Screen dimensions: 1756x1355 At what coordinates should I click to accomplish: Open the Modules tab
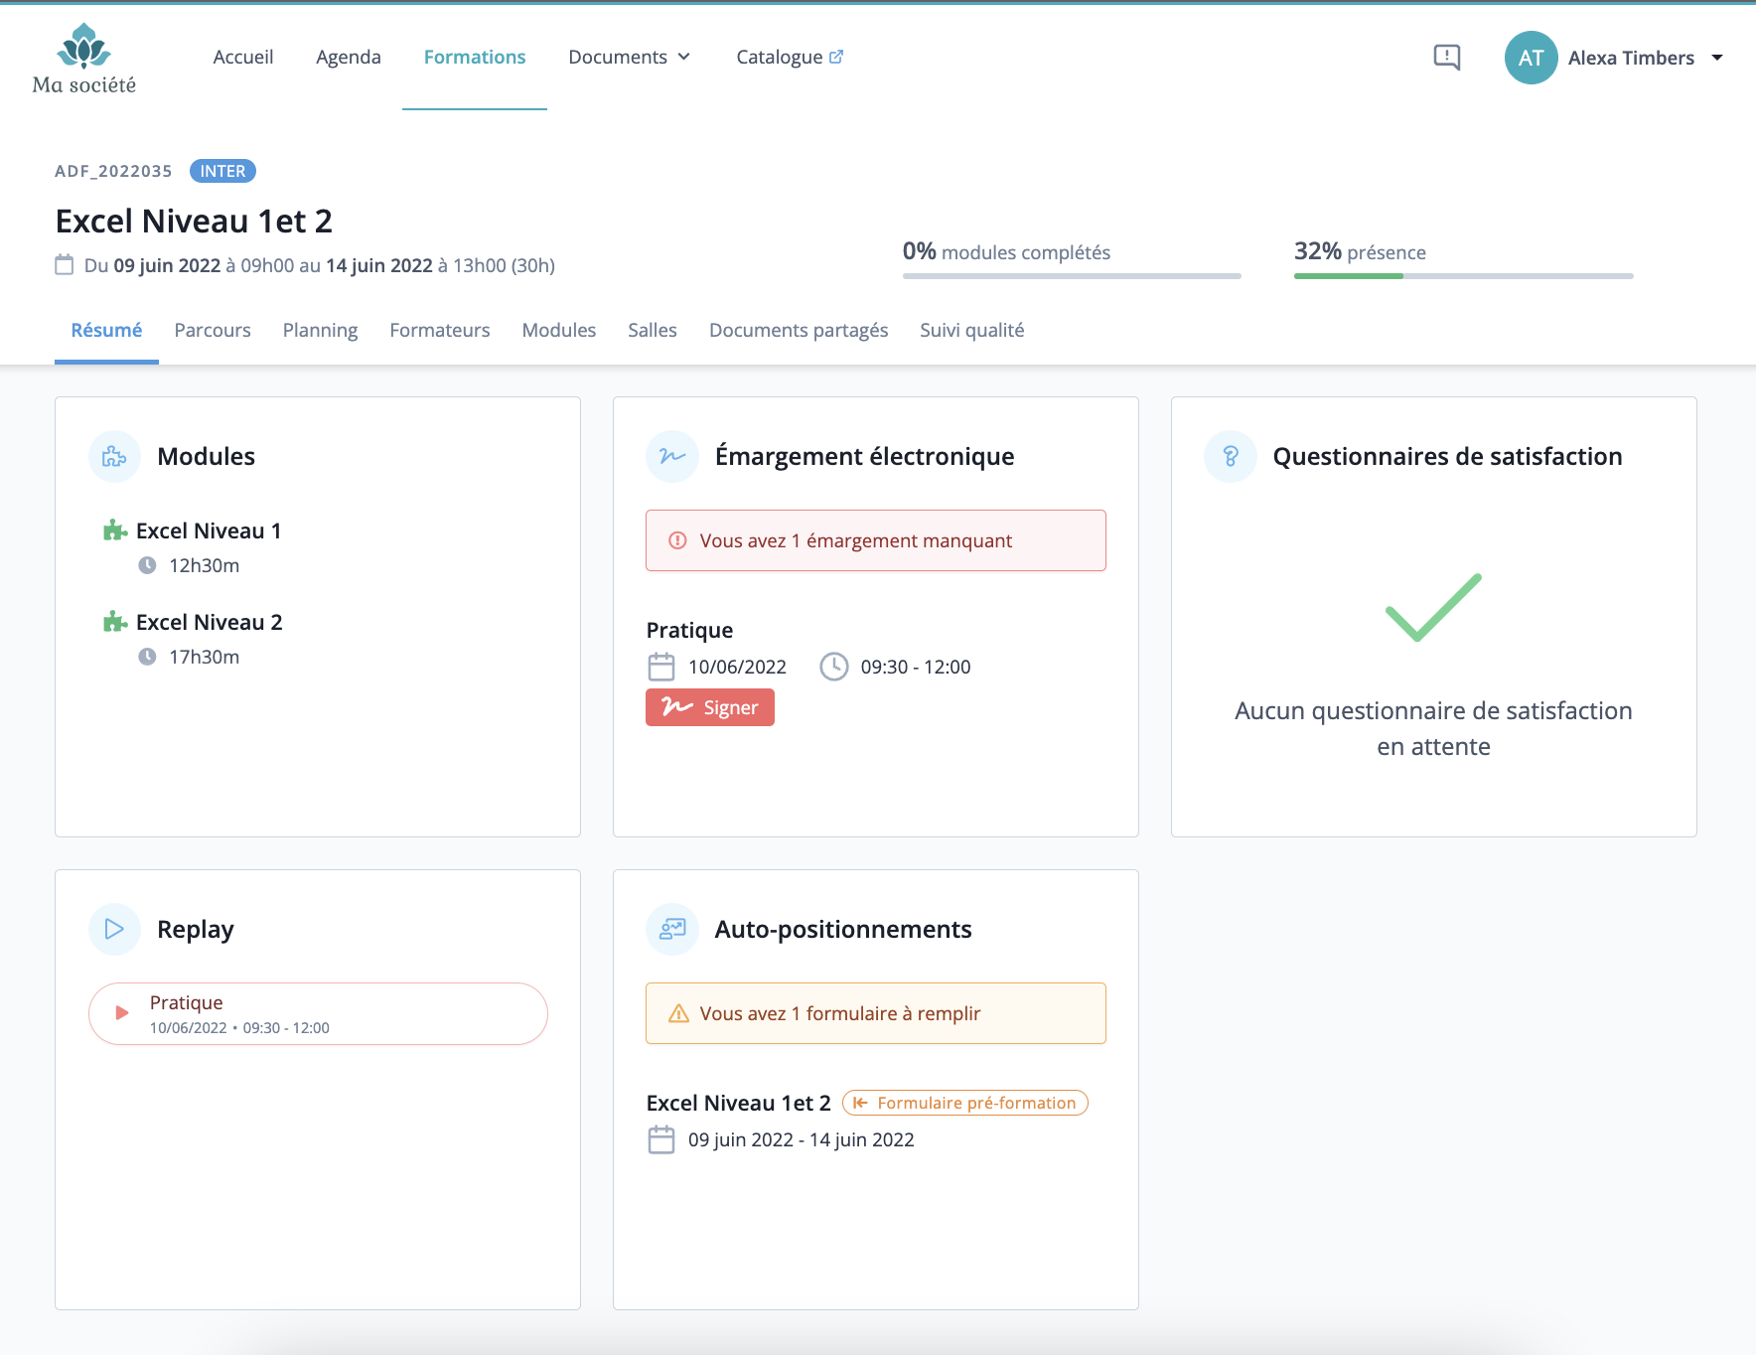click(x=559, y=330)
